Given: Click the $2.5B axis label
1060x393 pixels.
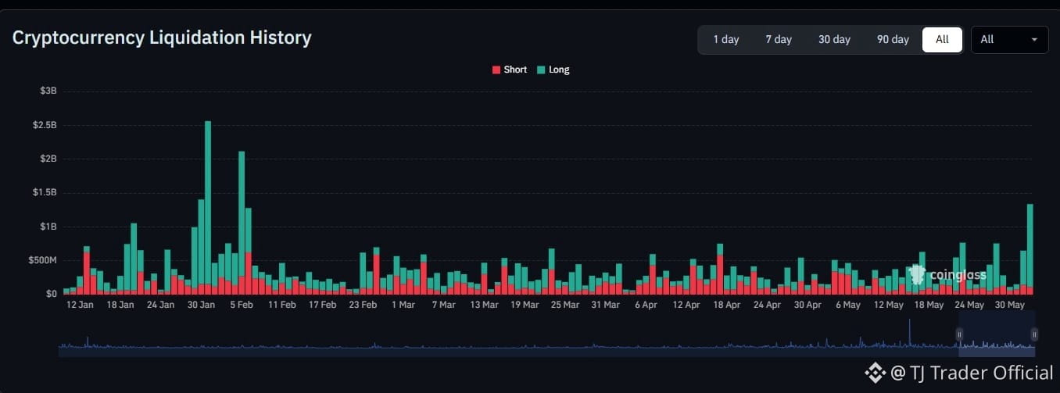Looking at the screenshot, I should [x=43, y=125].
